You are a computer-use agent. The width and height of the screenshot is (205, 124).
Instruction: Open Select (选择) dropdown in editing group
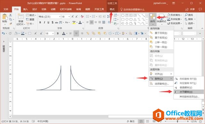point(190,23)
